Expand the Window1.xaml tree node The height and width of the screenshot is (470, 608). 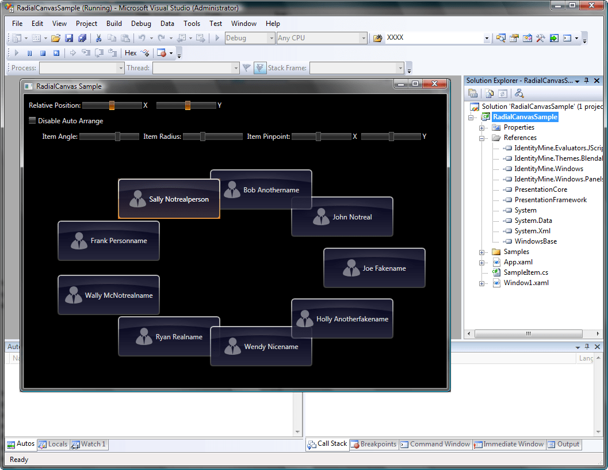pos(482,283)
